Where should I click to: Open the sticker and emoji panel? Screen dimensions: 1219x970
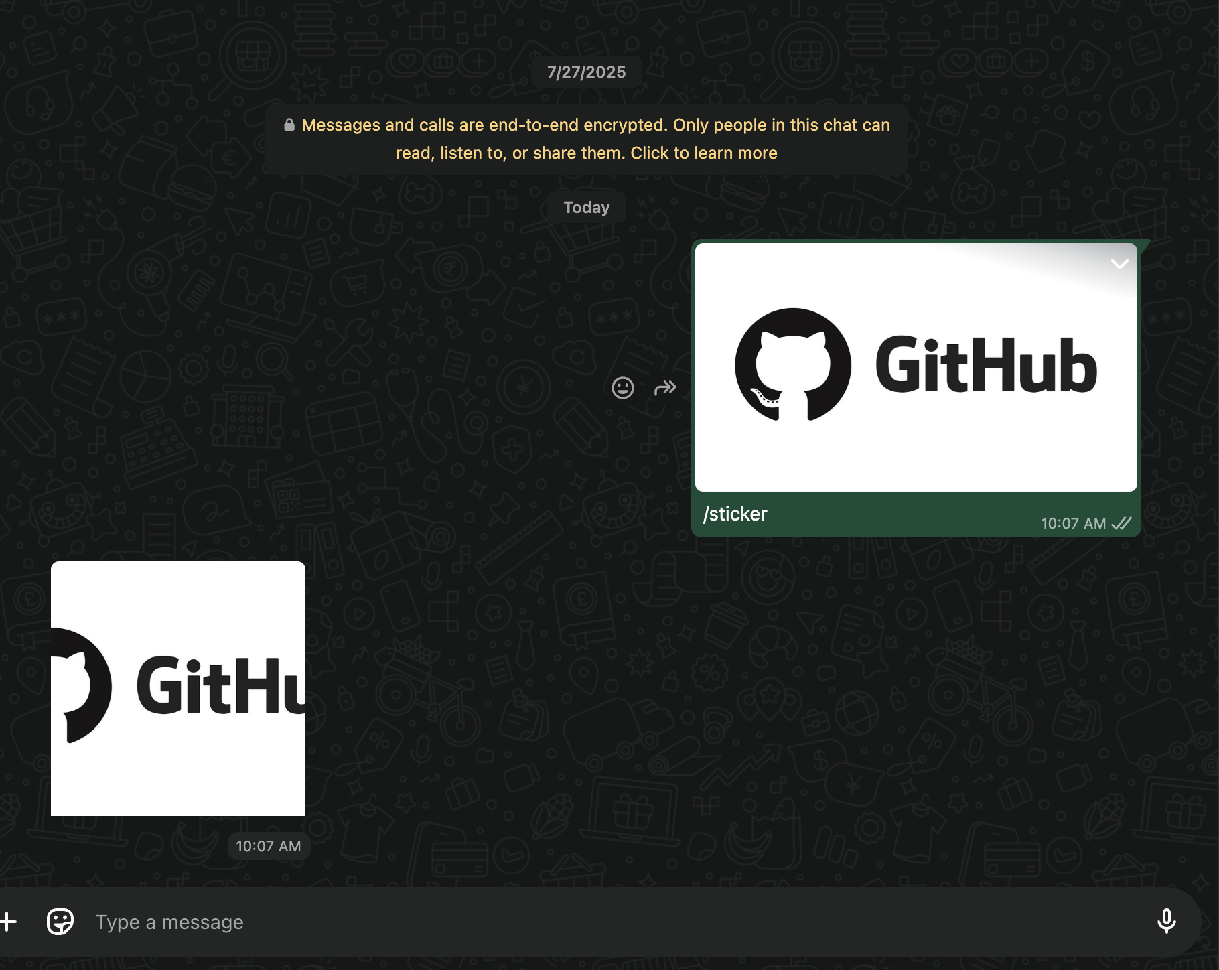(60, 922)
